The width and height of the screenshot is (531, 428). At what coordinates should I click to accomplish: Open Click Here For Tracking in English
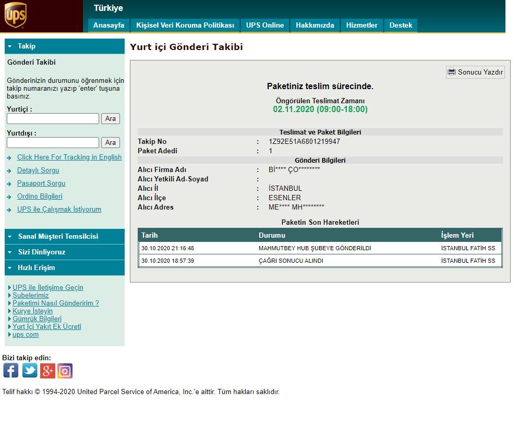point(69,157)
